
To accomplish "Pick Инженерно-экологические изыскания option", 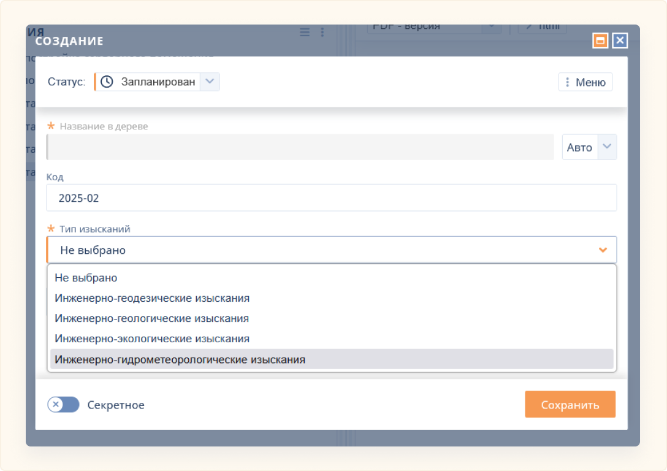I will point(152,339).
